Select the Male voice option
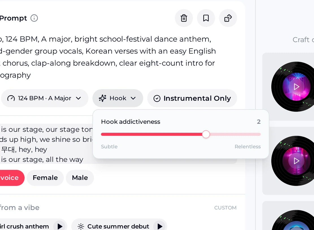 point(80,178)
